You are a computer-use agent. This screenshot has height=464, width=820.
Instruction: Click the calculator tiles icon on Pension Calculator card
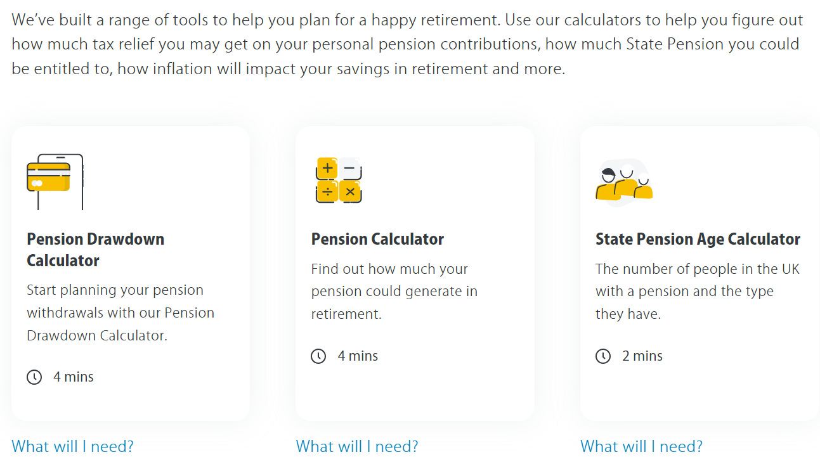(x=339, y=181)
